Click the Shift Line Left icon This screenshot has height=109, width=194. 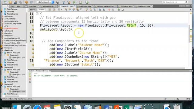pyautogui.click(x=100, y=10)
